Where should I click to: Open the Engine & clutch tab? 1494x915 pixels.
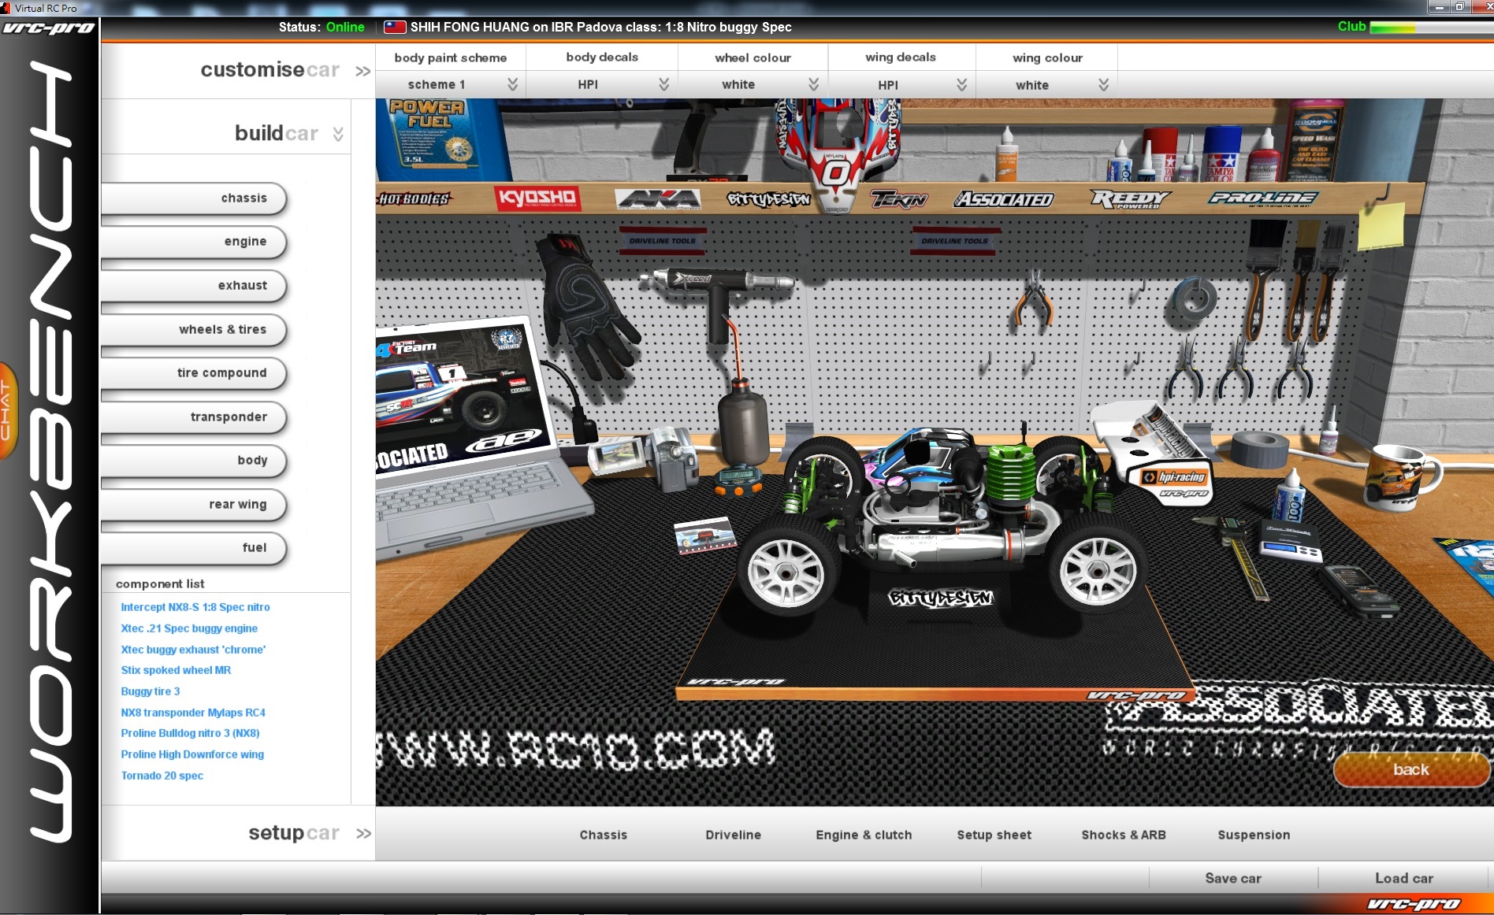(x=864, y=835)
